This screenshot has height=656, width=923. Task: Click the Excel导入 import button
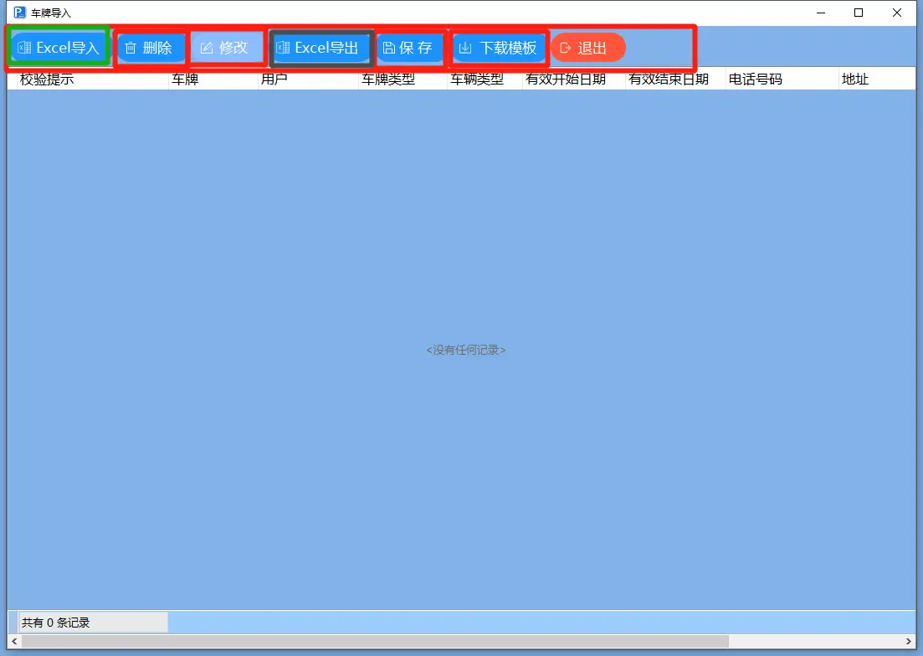pyautogui.click(x=59, y=48)
